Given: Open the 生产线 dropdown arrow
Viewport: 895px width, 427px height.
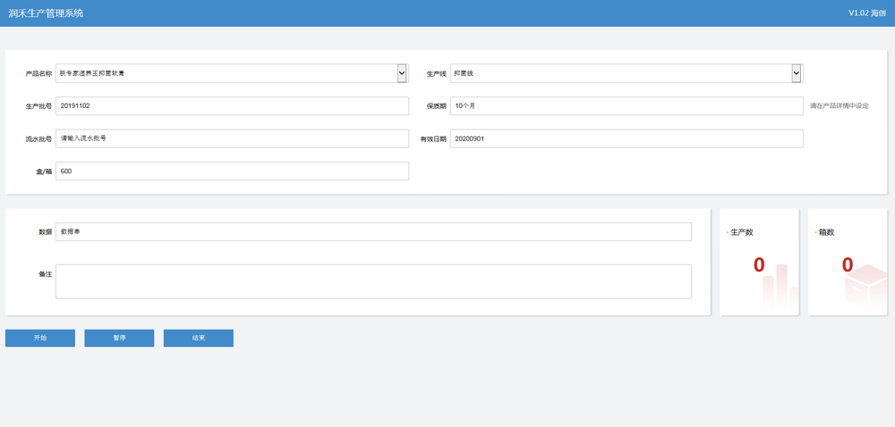Looking at the screenshot, I should [796, 73].
